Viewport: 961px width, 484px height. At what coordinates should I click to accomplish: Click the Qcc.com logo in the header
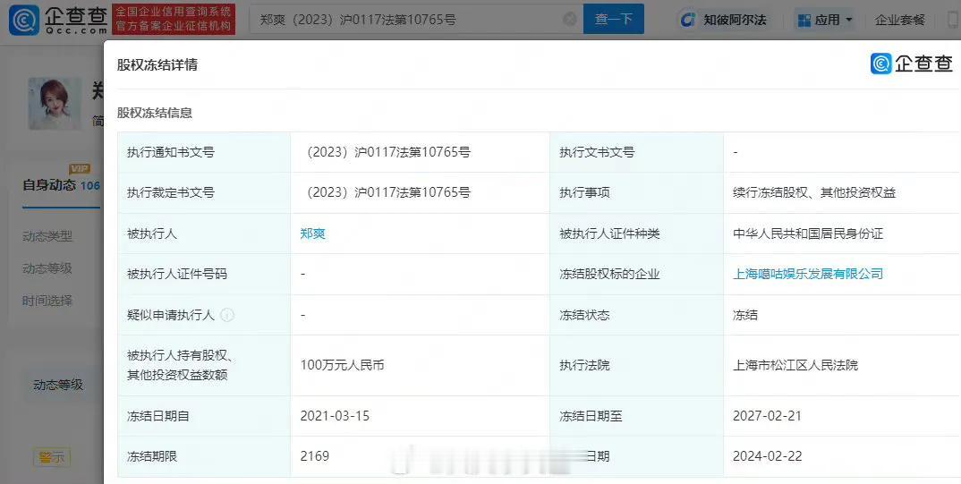coord(59,20)
